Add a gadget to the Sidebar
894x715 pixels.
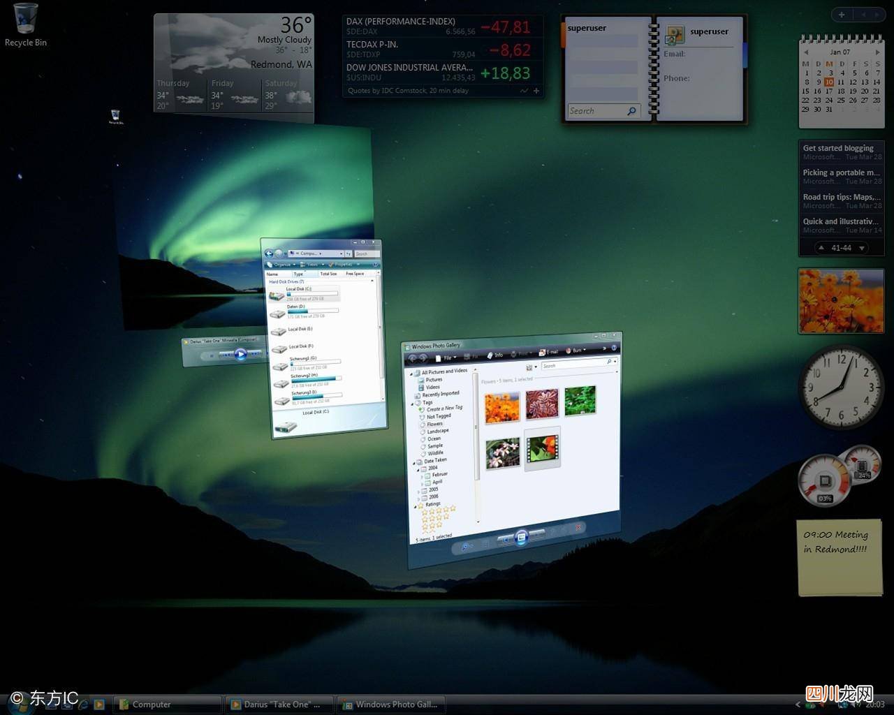pos(842,14)
